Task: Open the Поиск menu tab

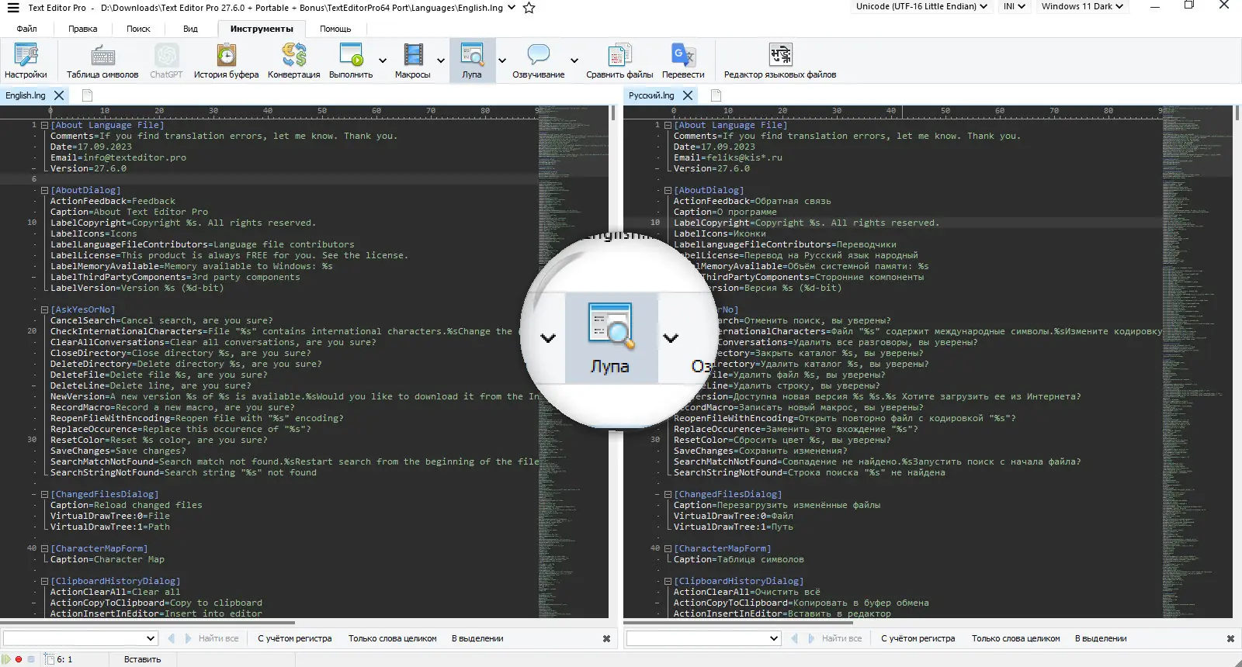Action: tap(138, 29)
